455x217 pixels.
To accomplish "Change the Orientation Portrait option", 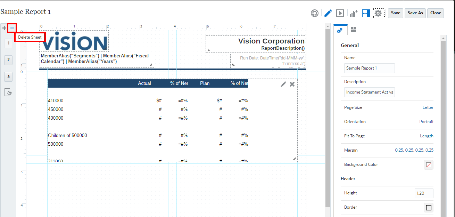I will tap(426, 122).
